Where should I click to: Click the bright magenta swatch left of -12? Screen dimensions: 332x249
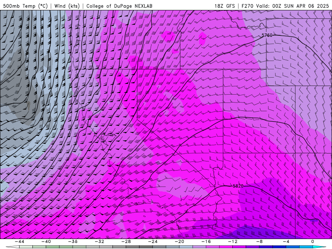coord(226,247)
